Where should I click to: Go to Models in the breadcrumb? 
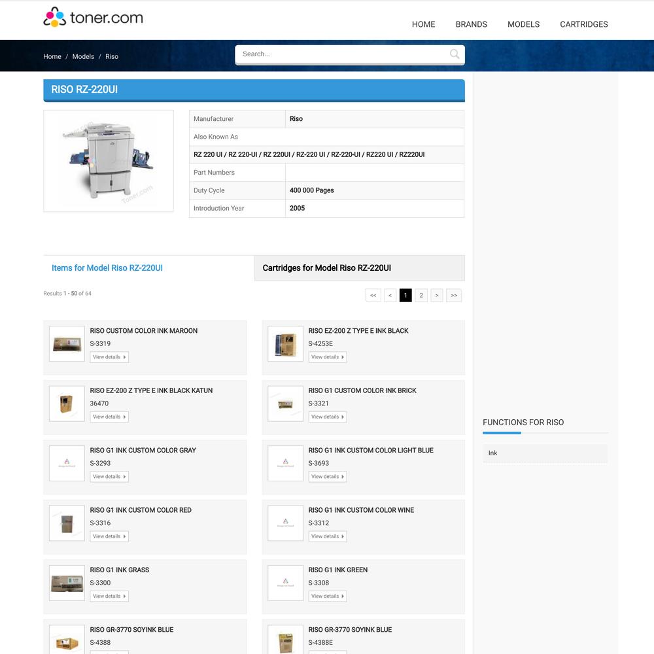(83, 56)
